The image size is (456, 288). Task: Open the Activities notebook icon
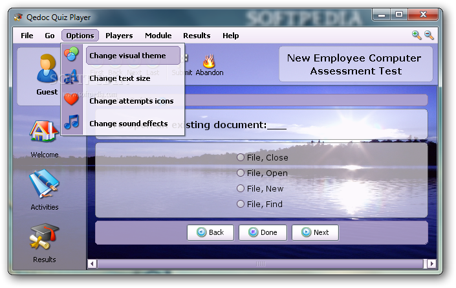click(x=44, y=183)
